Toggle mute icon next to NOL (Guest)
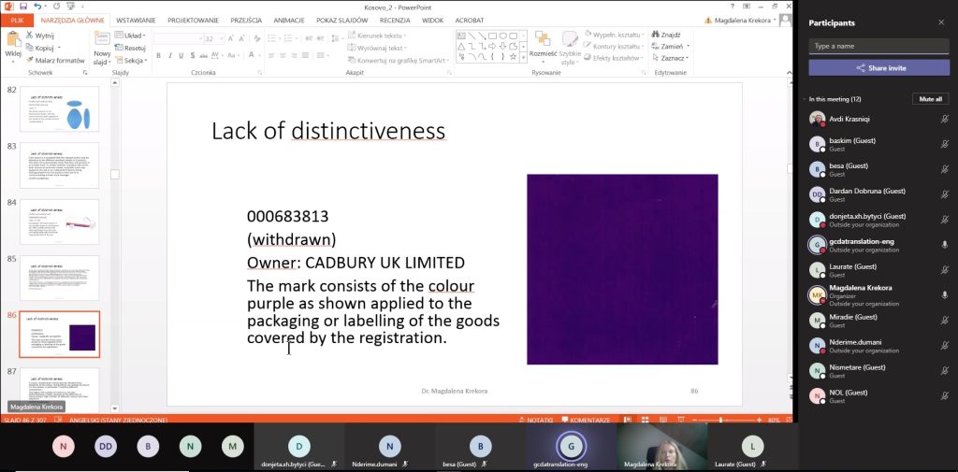 pos(944,395)
